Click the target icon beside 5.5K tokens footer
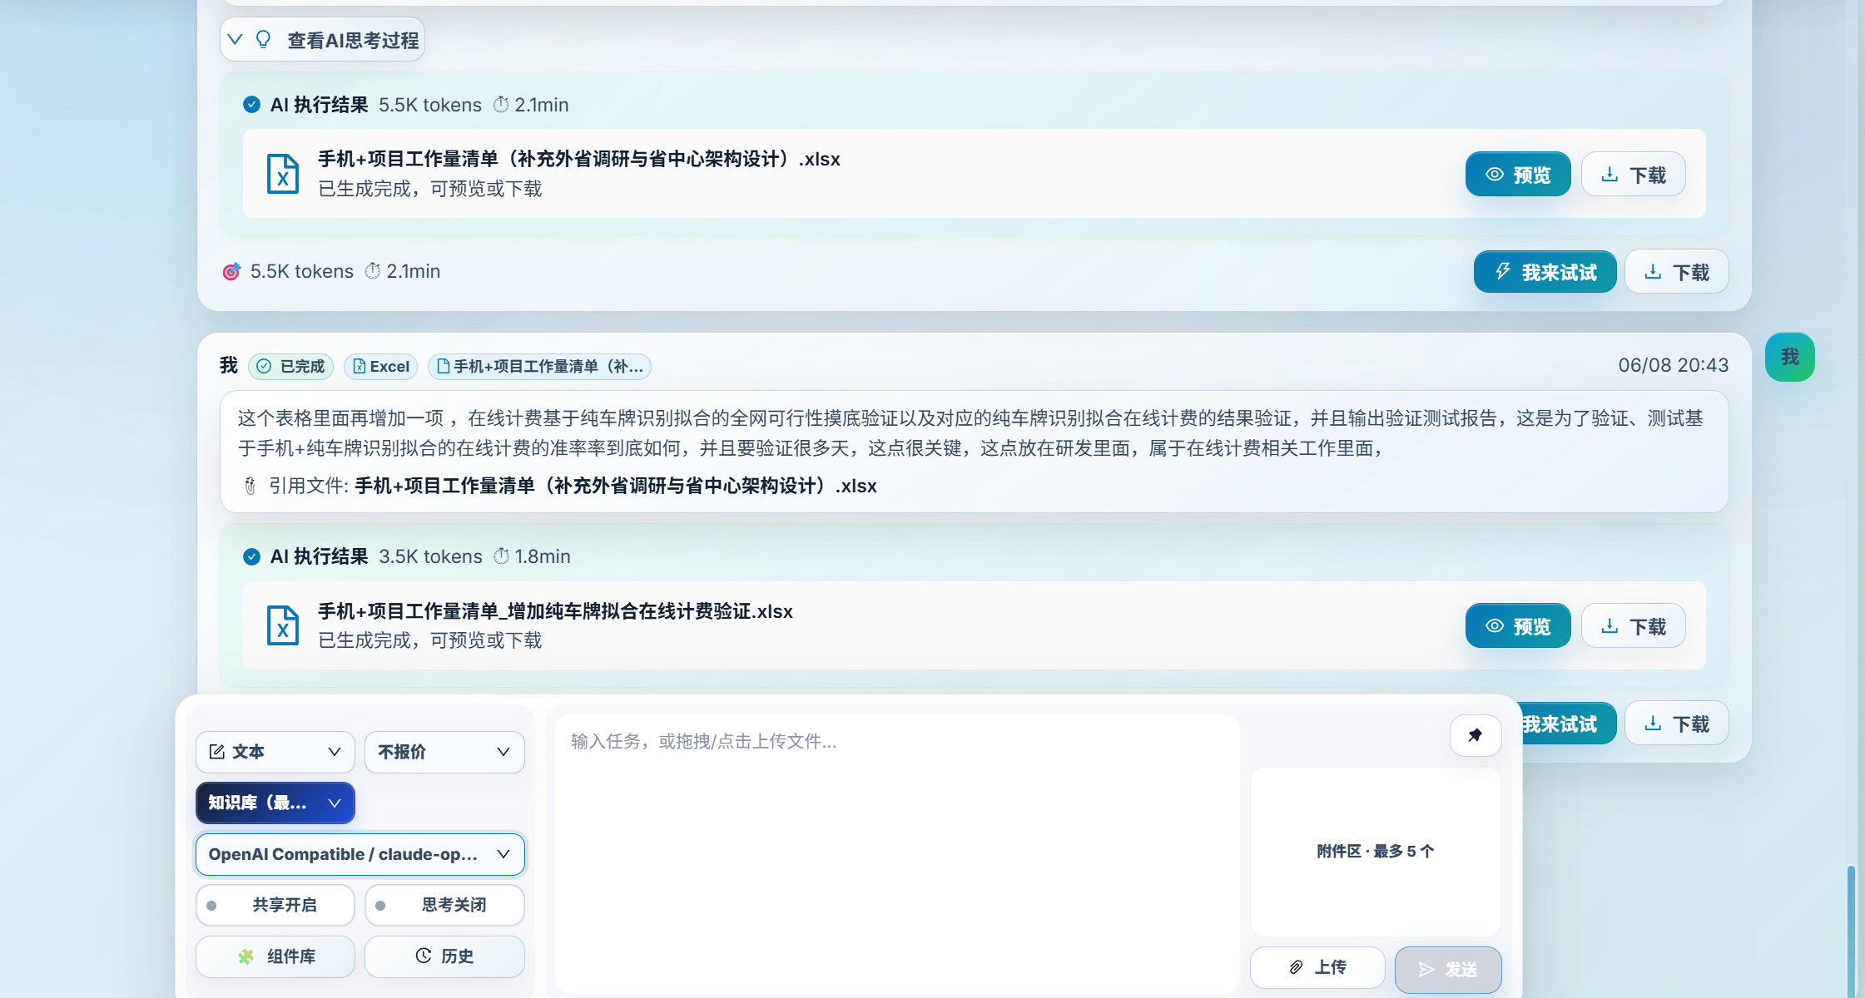1865x998 pixels. click(x=231, y=272)
